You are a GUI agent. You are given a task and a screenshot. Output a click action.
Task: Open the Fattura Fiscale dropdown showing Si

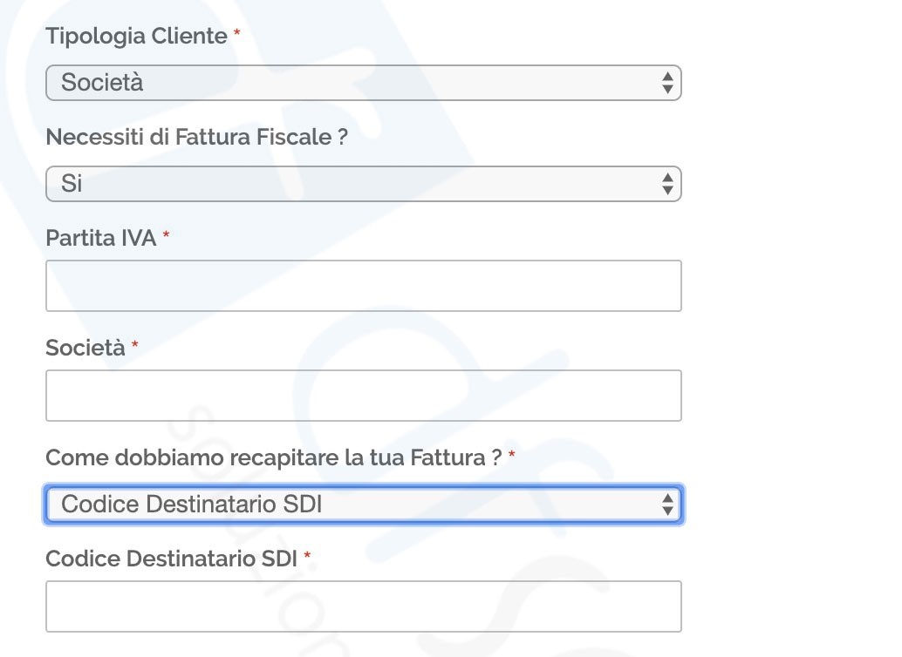364,184
